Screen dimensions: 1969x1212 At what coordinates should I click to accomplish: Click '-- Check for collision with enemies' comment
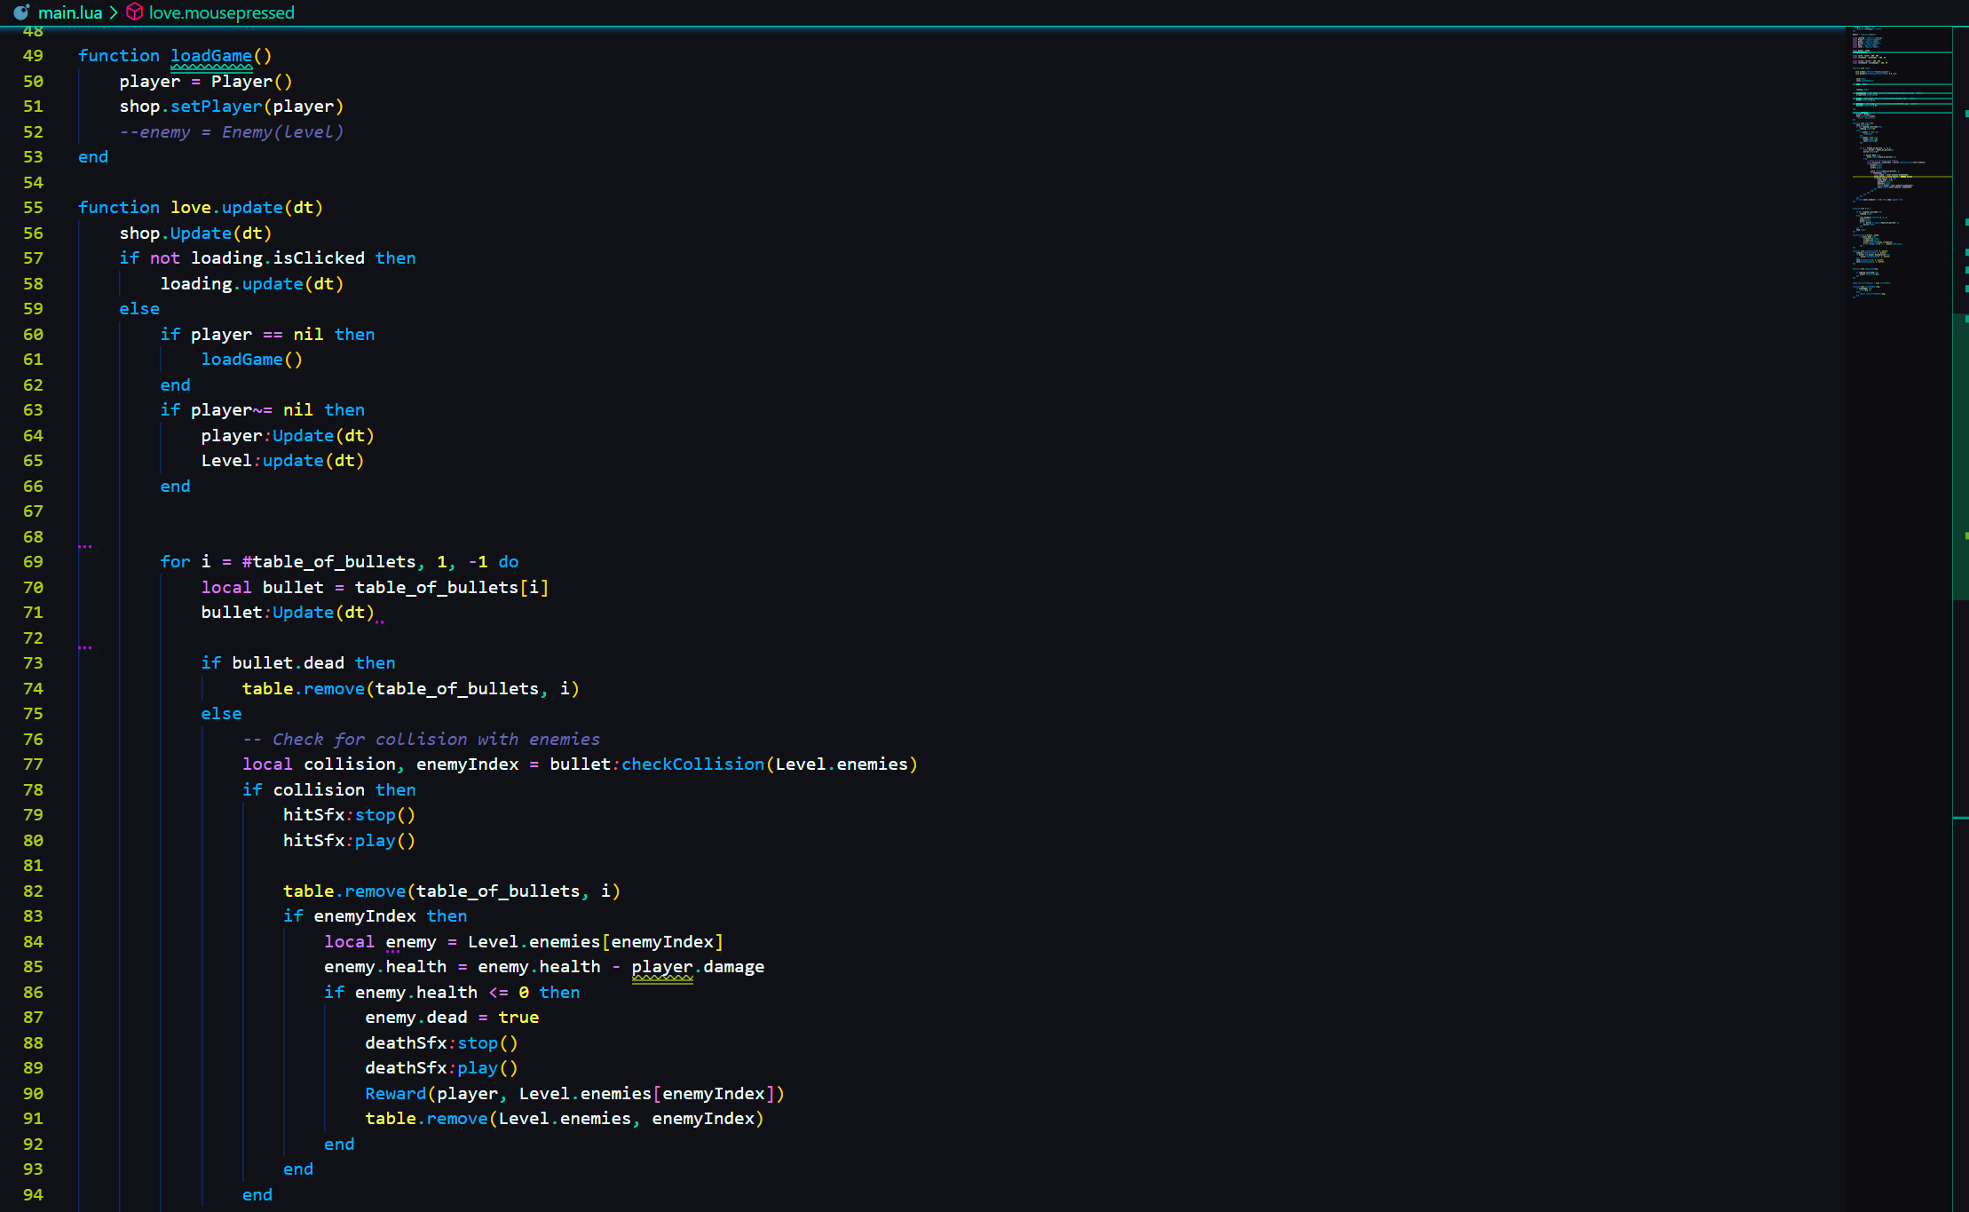click(x=421, y=740)
